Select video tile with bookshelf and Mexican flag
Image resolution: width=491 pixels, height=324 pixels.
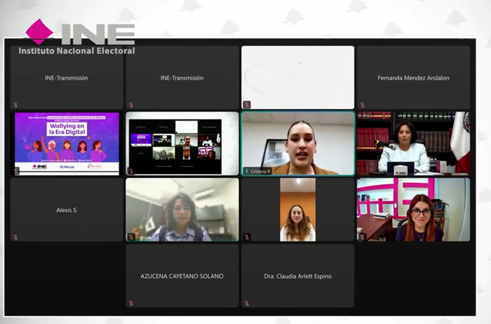pos(413,143)
